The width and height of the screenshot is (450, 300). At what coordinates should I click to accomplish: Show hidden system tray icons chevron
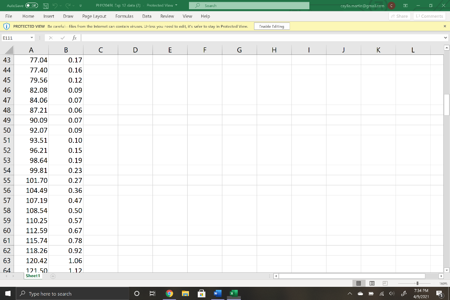(x=350, y=293)
